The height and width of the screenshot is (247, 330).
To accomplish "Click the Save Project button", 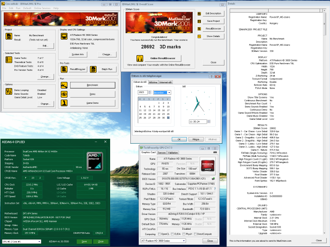I will [213, 21].
